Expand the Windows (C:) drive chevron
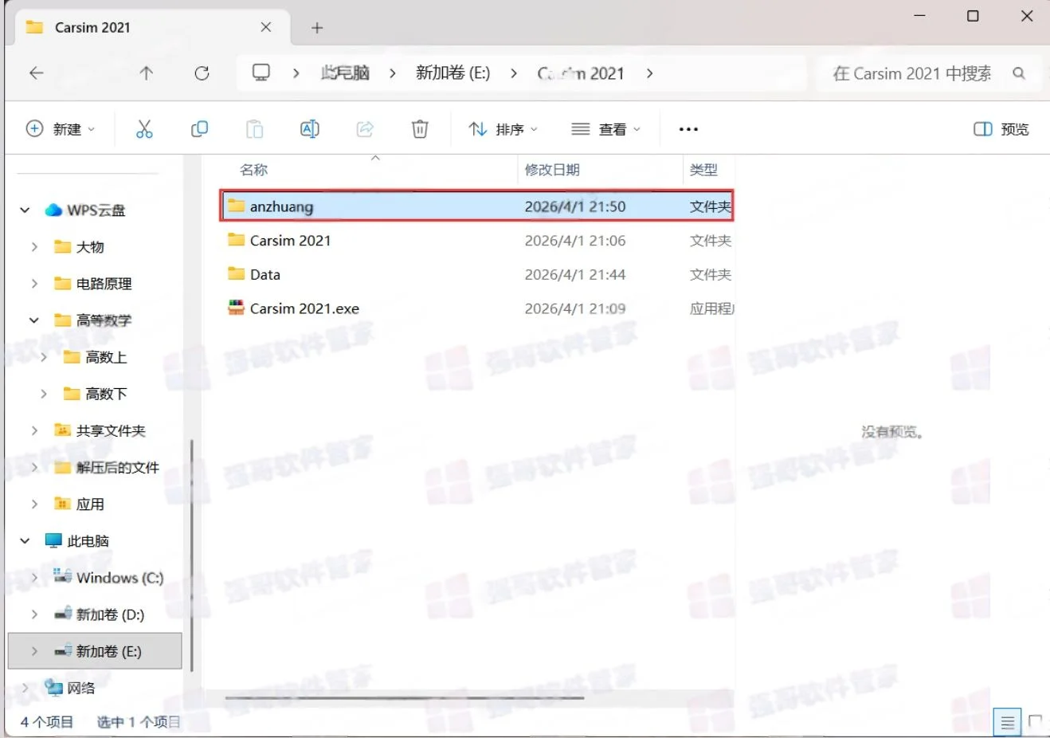The width and height of the screenshot is (1050, 738). tap(34, 577)
